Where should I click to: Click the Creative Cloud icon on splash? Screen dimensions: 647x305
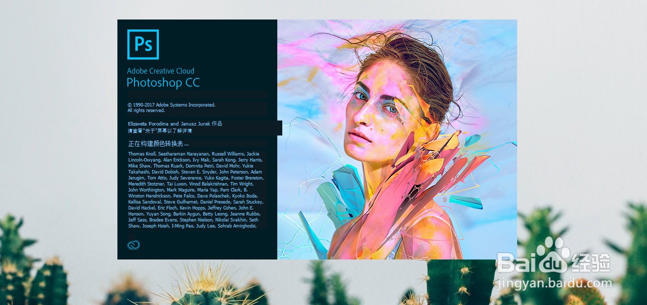(x=133, y=245)
